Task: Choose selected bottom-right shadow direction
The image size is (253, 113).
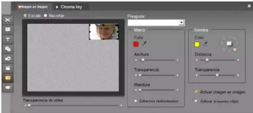Action: (x=235, y=49)
